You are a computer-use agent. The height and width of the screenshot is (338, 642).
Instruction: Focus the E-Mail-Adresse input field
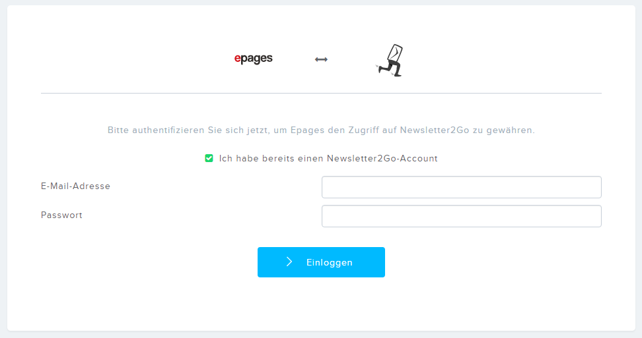[462, 187]
